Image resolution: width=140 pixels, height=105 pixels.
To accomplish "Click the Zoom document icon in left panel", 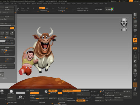I will (x=2, y=33).
